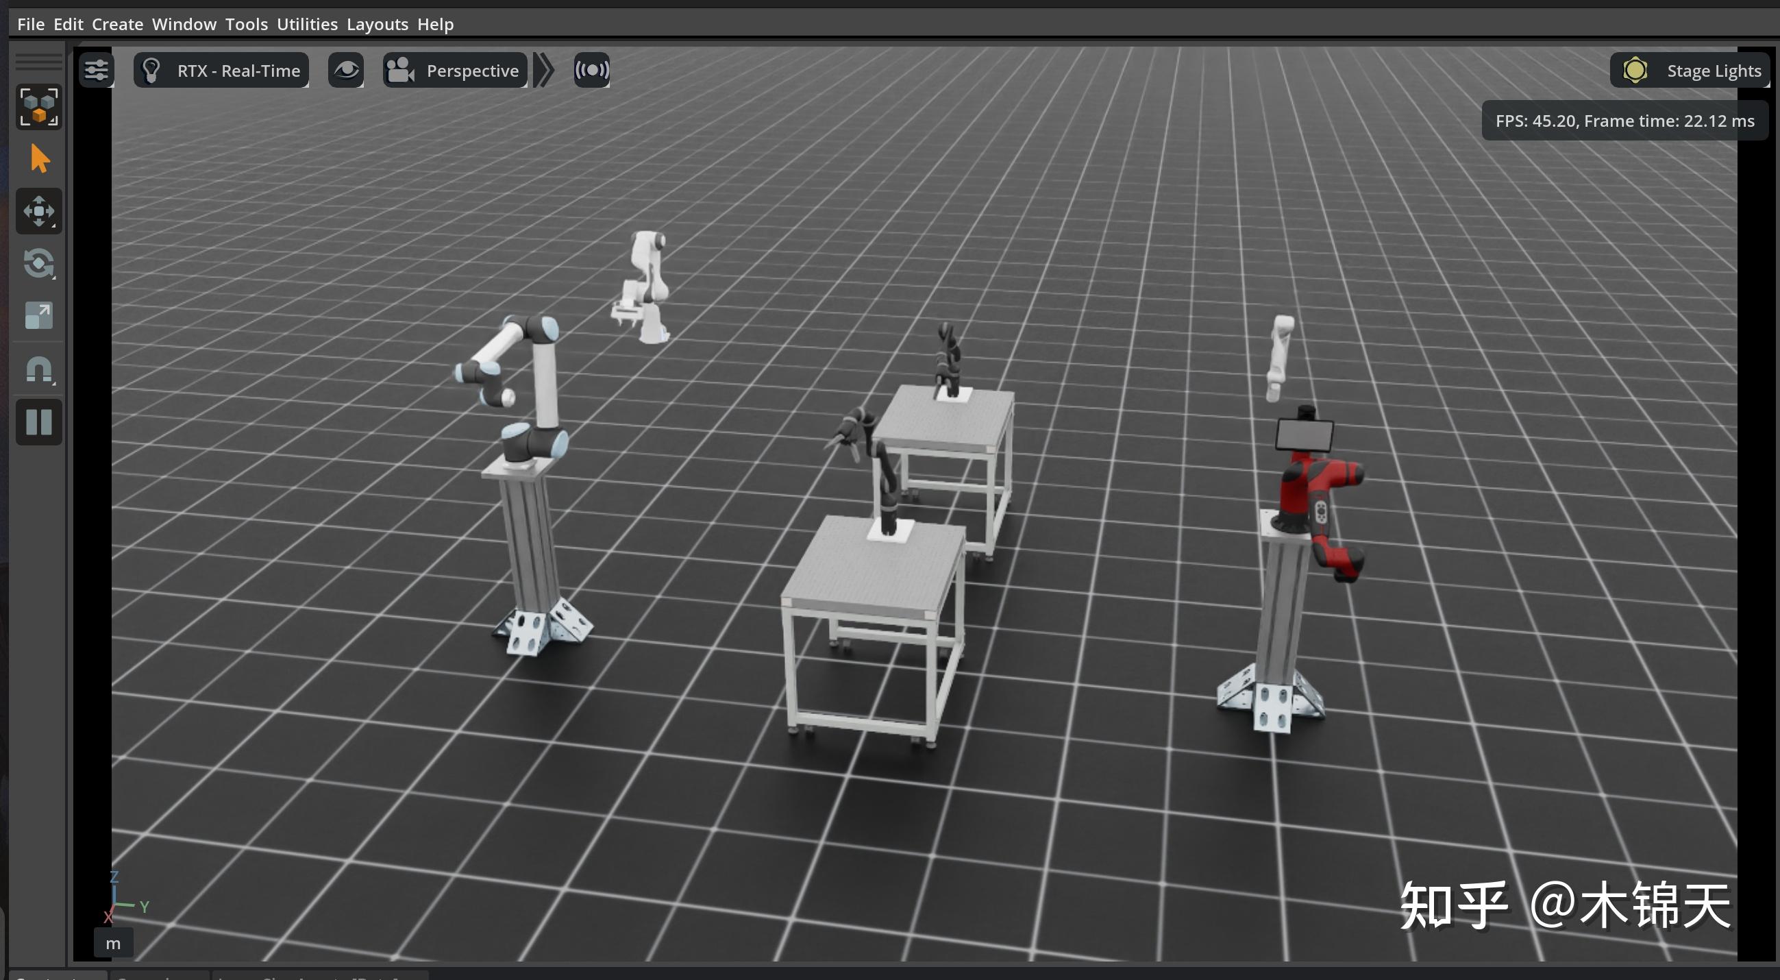This screenshot has width=1780, height=980.
Task: Click the capture indicator icon in viewport toolbar
Action: tap(591, 69)
